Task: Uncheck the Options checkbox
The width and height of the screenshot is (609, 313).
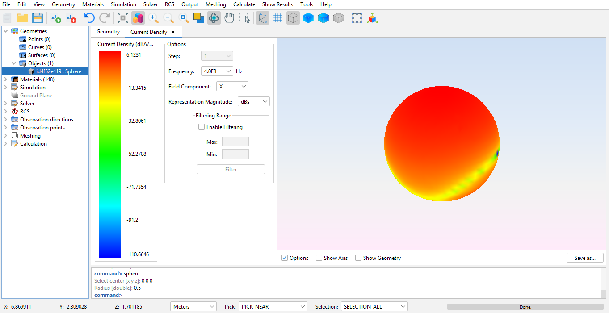Action: click(x=285, y=258)
